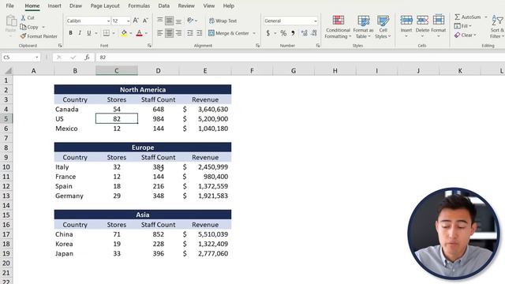Toggle Middle Align vertical alignment
The width and height of the screenshot is (505, 284).
tap(169, 21)
